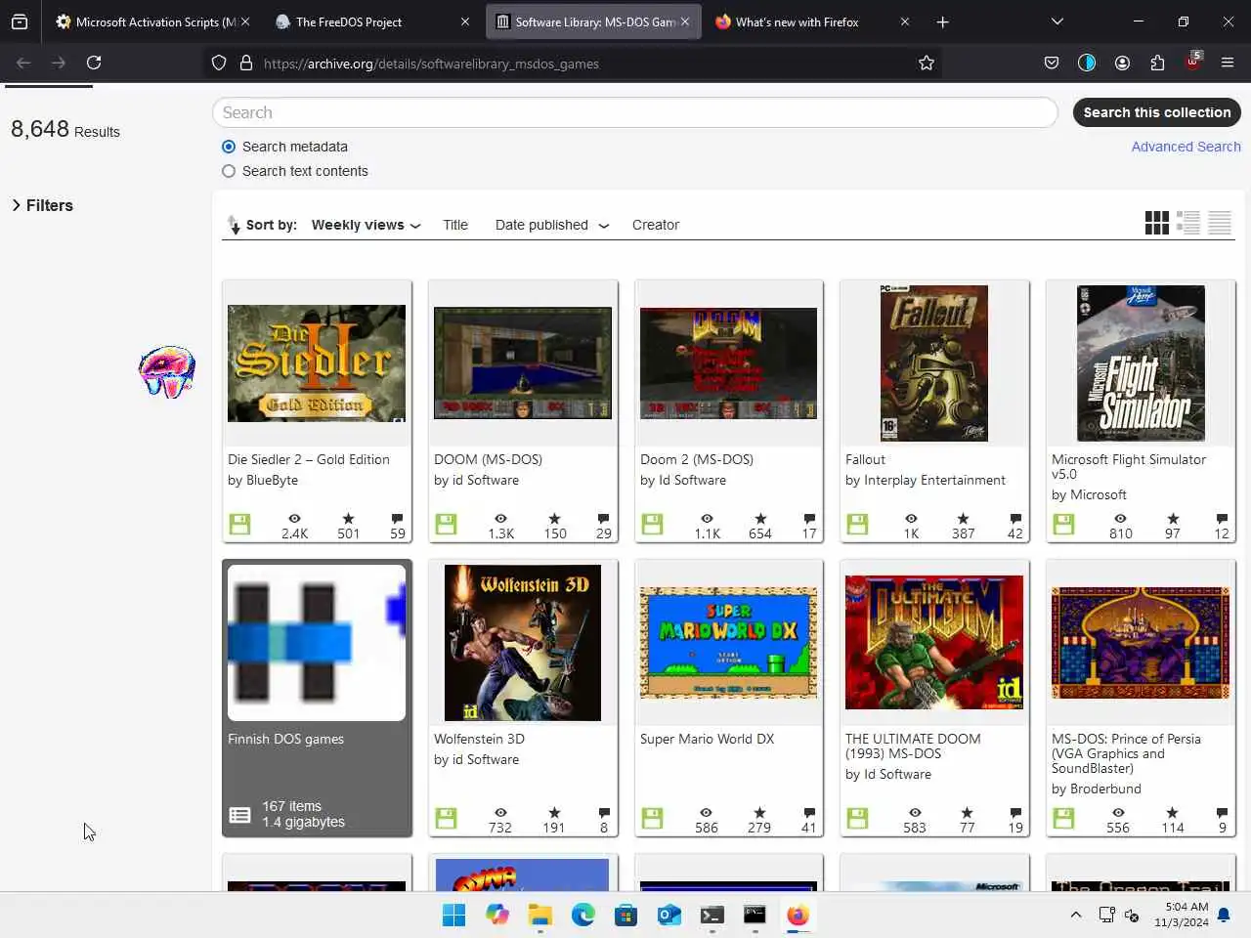Open Super Mario World DX title link
The image size is (1251, 938).
click(707, 739)
